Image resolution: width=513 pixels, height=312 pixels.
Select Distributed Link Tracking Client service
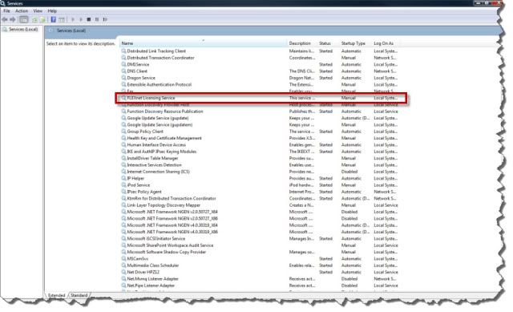pyautogui.click(x=156, y=51)
